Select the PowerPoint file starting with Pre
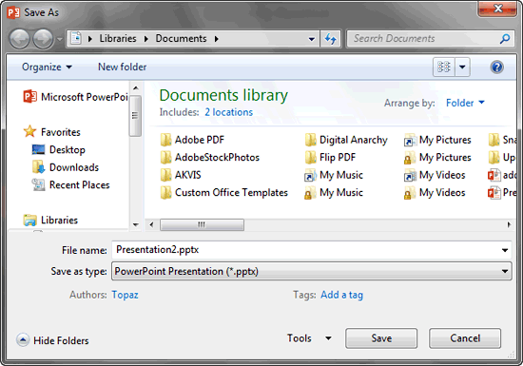This screenshot has width=523, height=366. click(502, 193)
